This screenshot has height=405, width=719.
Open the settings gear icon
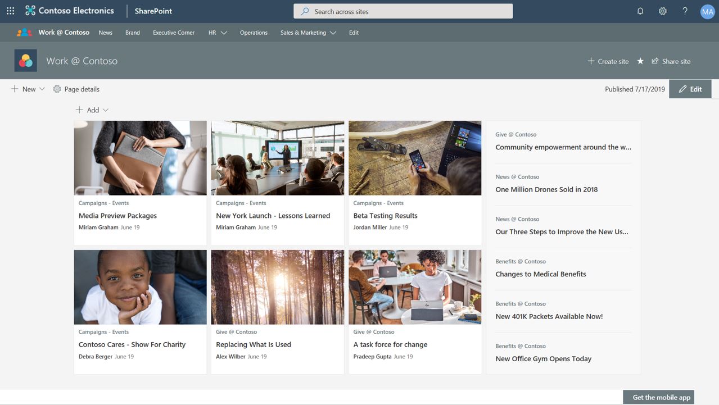tap(662, 11)
